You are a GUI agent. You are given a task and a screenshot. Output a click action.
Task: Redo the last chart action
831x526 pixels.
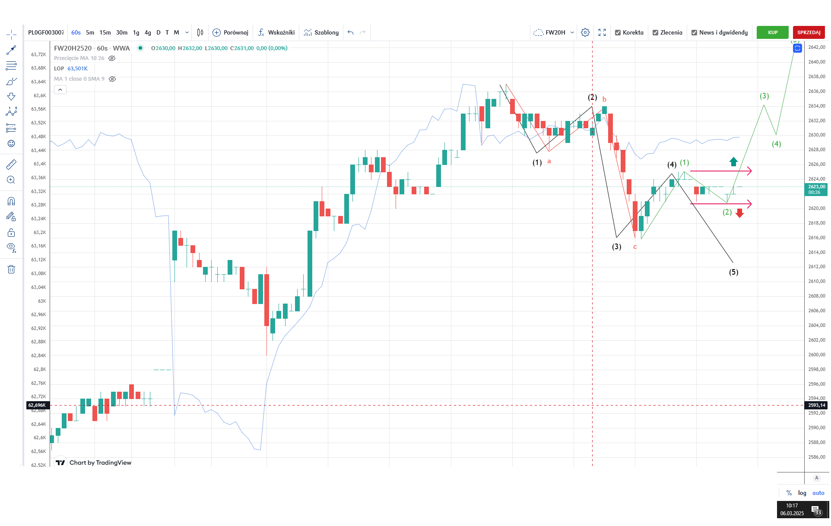tap(363, 32)
